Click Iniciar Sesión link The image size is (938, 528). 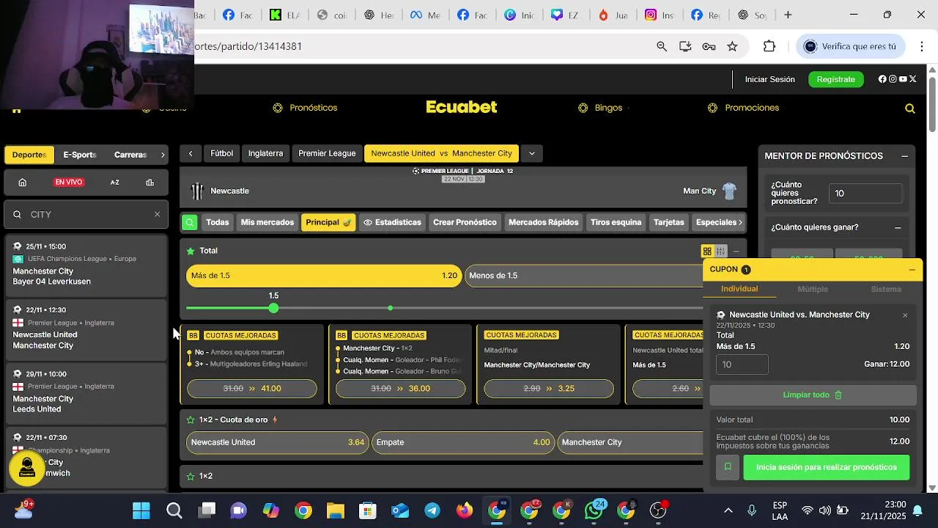pyautogui.click(x=770, y=79)
